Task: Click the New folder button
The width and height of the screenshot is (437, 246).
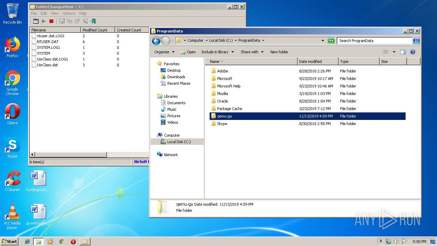Action: point(279,52)
